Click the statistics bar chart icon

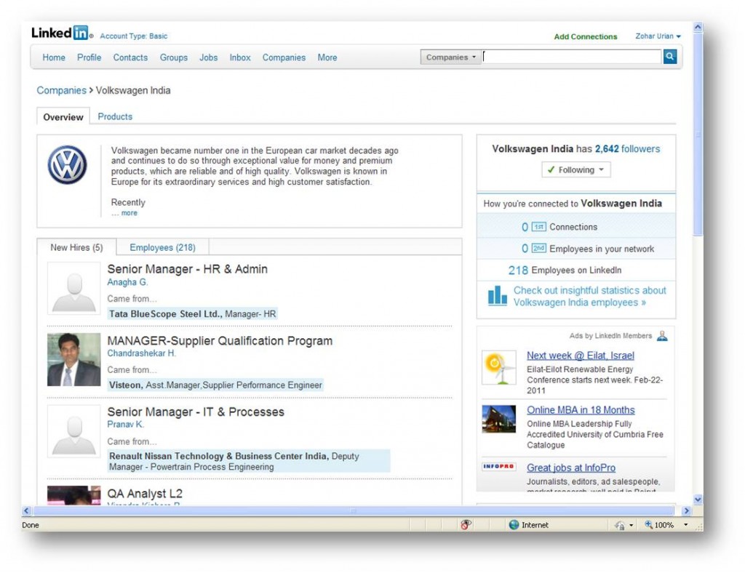(x=497, y=295)
